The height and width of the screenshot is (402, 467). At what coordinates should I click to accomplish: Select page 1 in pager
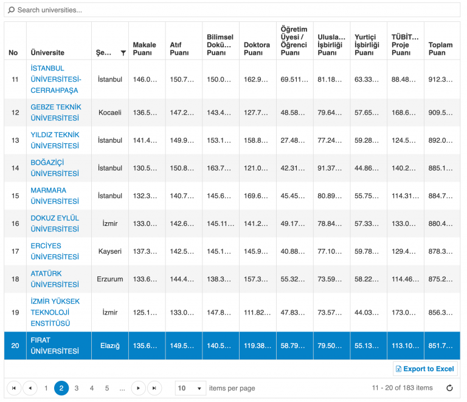point(46,388)
